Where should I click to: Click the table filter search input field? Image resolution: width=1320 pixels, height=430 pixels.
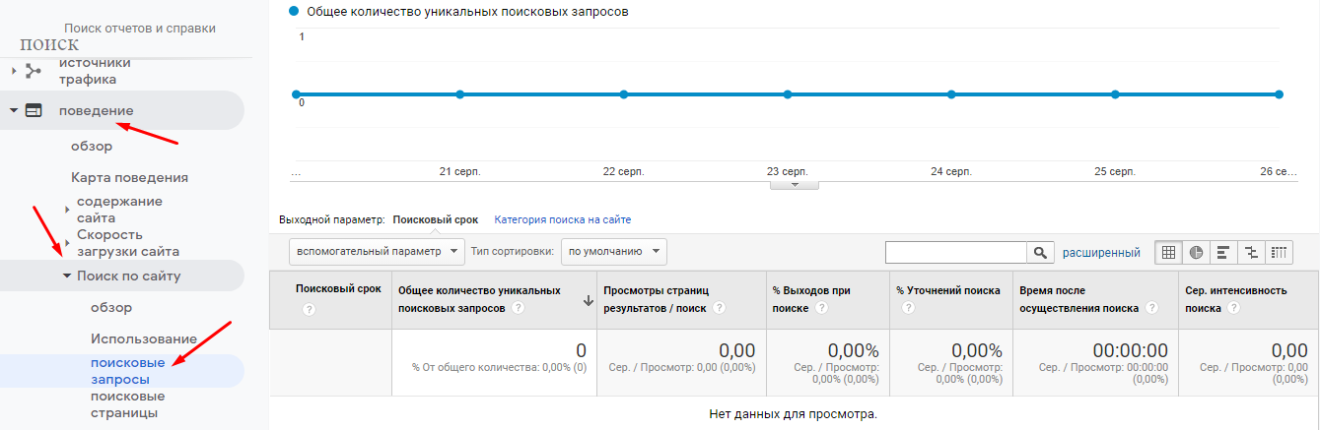click(x=955, y=253)
